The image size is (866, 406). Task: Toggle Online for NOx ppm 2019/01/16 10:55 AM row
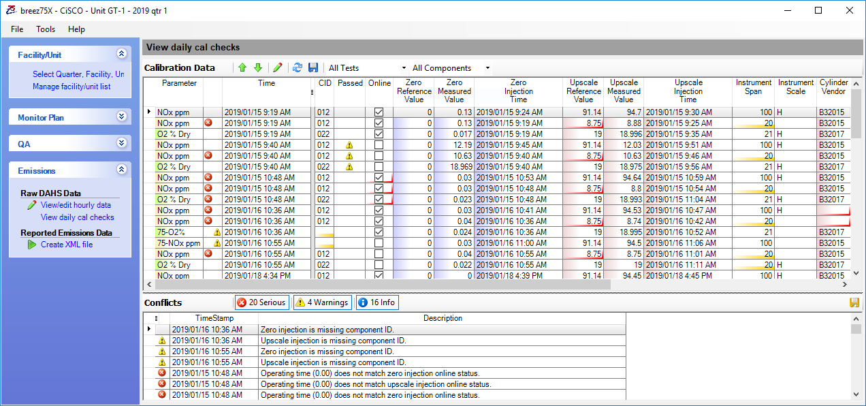point(379,254)
